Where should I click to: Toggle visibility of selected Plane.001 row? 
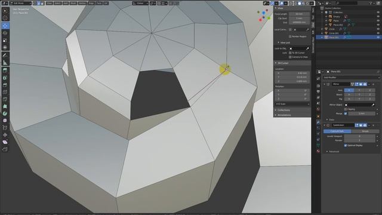click(378, 37)
